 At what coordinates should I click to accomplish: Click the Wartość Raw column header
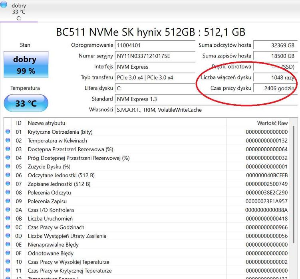pos(258,123)
